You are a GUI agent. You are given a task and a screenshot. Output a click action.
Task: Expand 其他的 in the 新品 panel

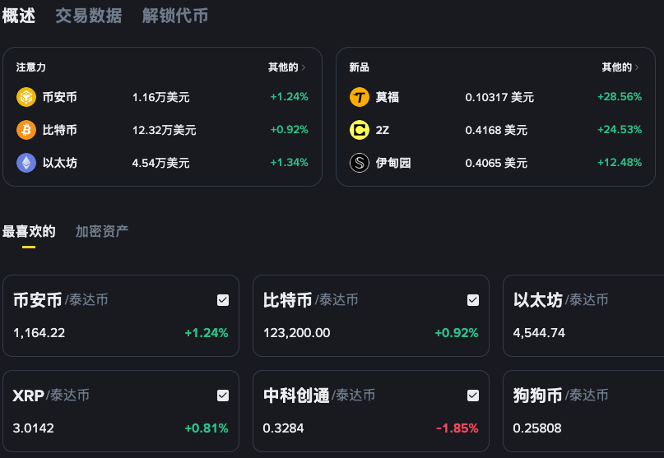[620, 67]
